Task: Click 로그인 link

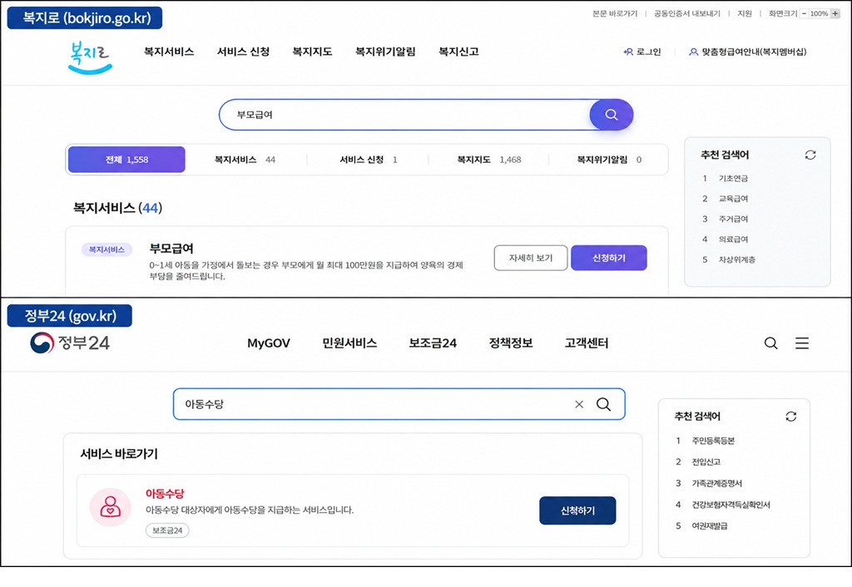Action: (x=648, y=52)
